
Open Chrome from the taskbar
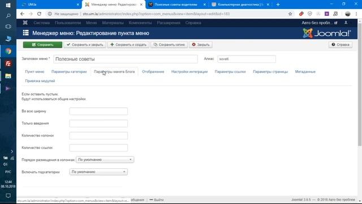(x=8, y=52)
